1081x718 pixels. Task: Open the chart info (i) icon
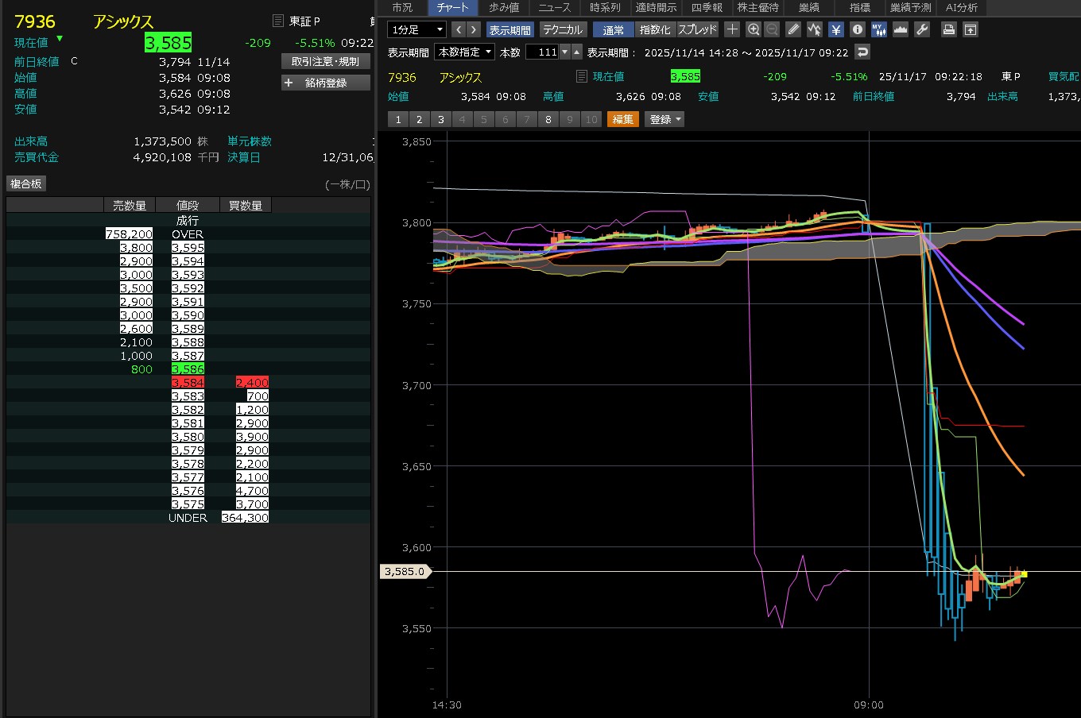click(x=857, y=29)
